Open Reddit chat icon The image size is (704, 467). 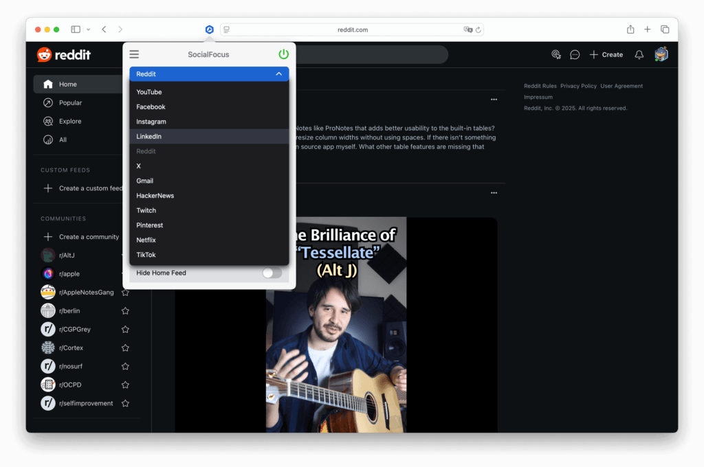(575, 55)
